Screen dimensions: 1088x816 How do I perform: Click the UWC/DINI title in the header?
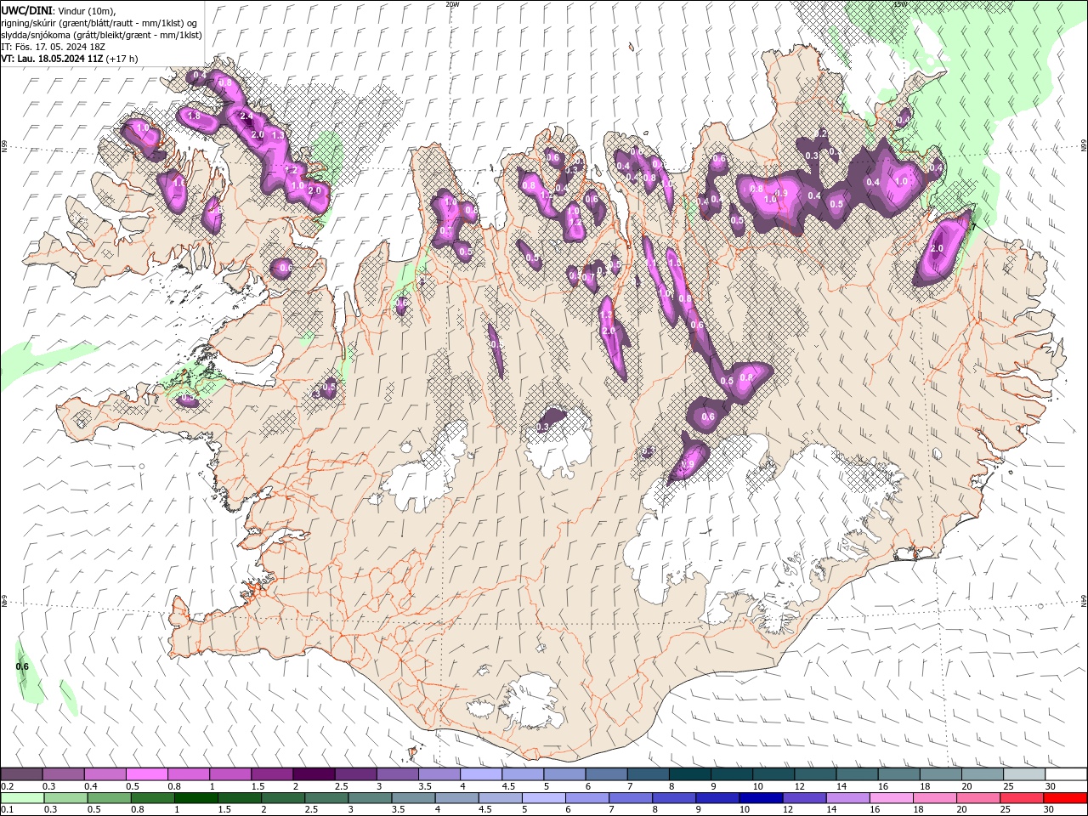pos(25,9)
